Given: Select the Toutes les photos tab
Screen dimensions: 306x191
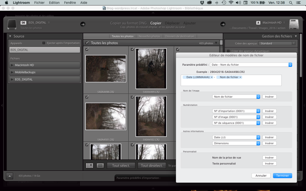Looking at the screenshot, I should [x=123, y=36].
